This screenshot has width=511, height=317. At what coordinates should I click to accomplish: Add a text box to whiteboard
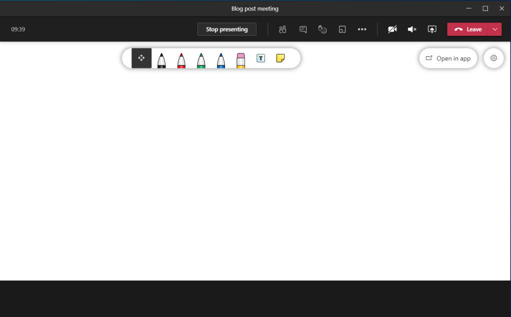260,58
